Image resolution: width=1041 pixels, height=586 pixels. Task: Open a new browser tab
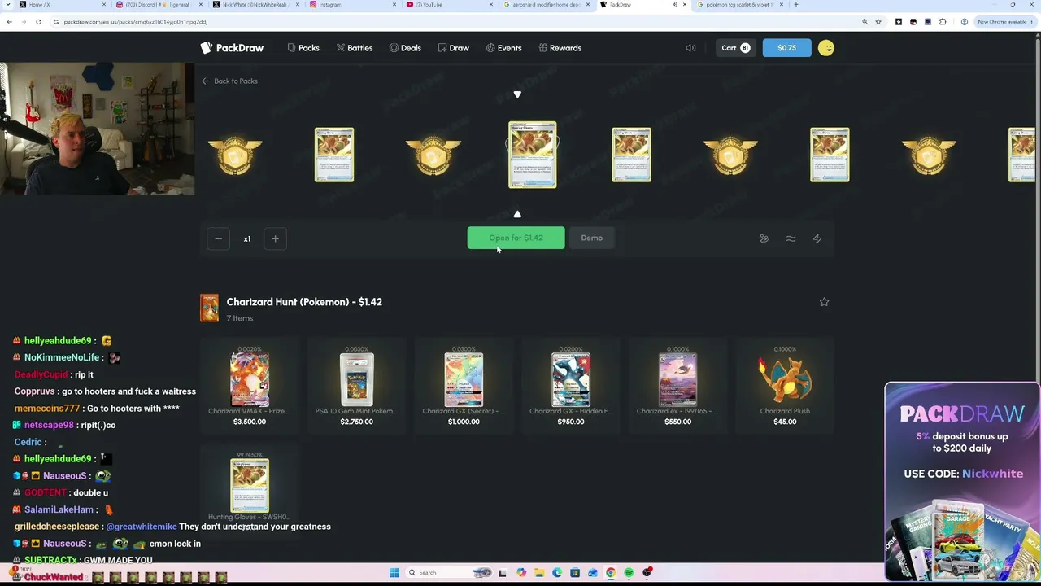795,5
